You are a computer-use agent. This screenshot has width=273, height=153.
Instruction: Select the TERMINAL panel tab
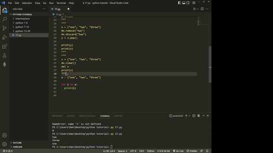pos(105,116)
